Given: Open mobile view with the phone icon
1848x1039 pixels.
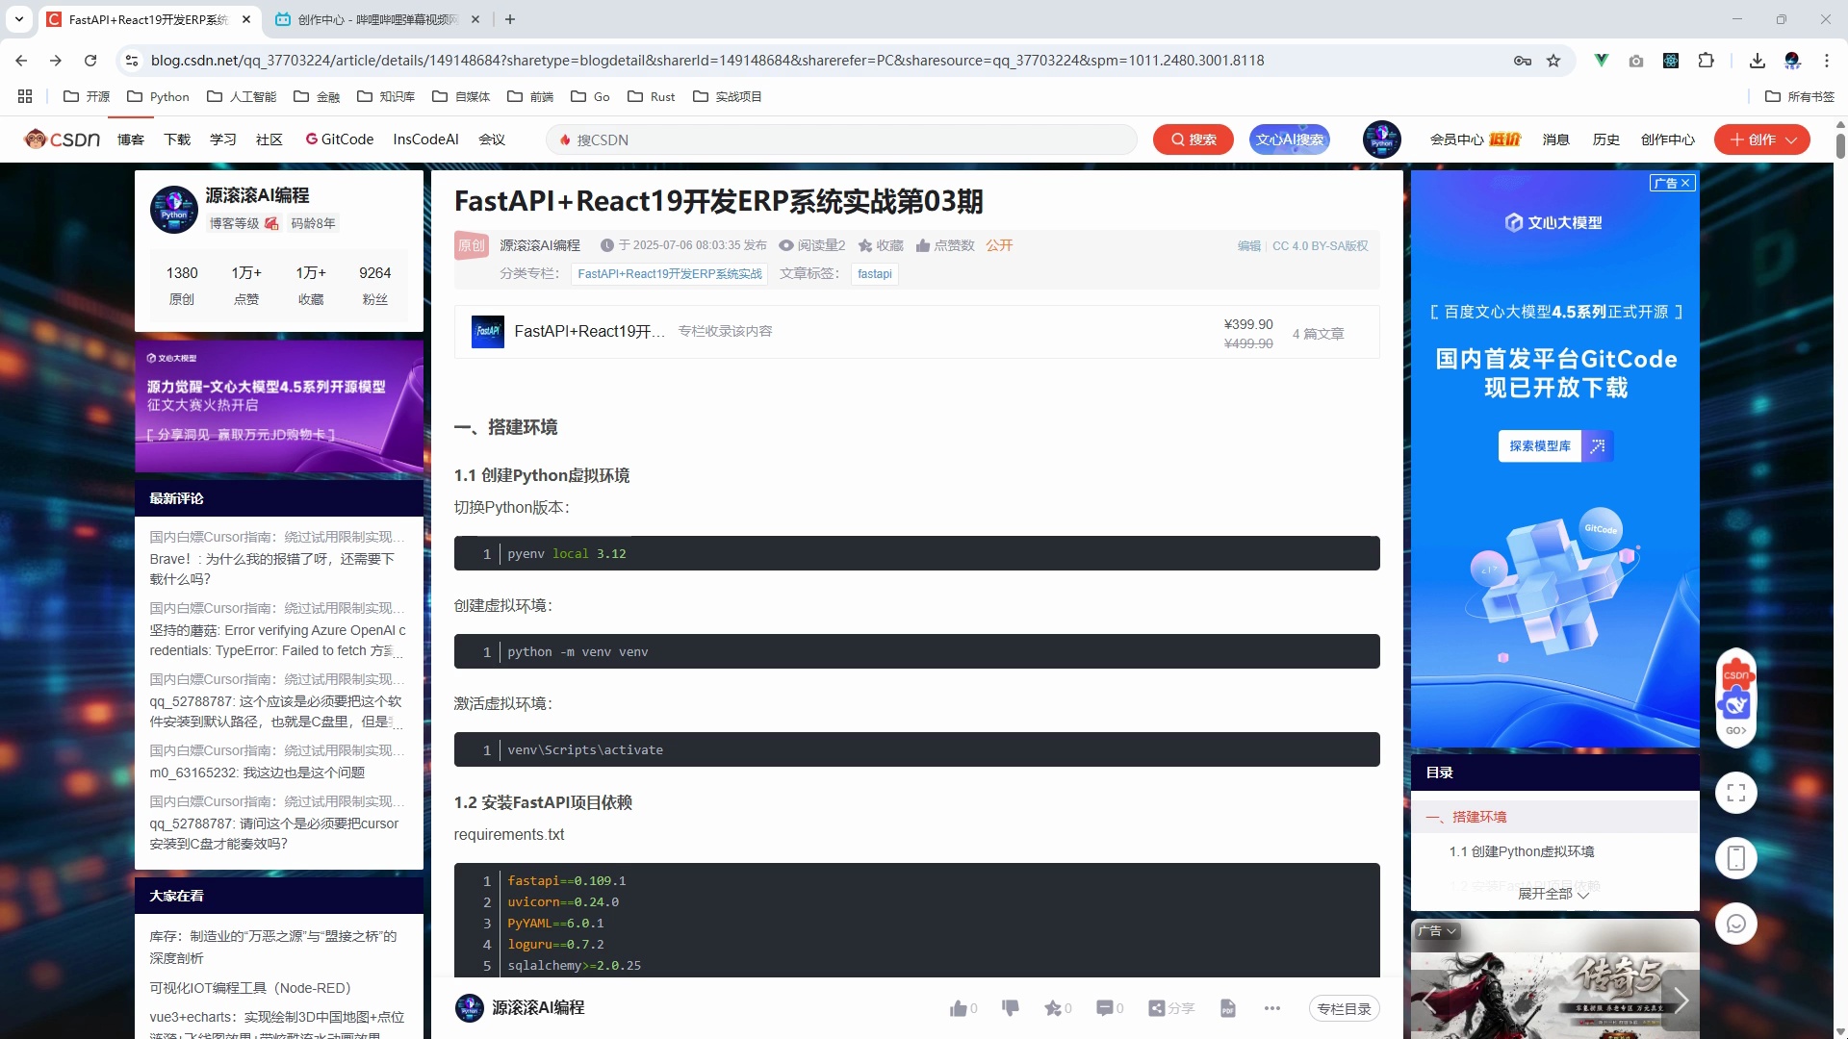Looking at the screenshot, I should 1735,857.
